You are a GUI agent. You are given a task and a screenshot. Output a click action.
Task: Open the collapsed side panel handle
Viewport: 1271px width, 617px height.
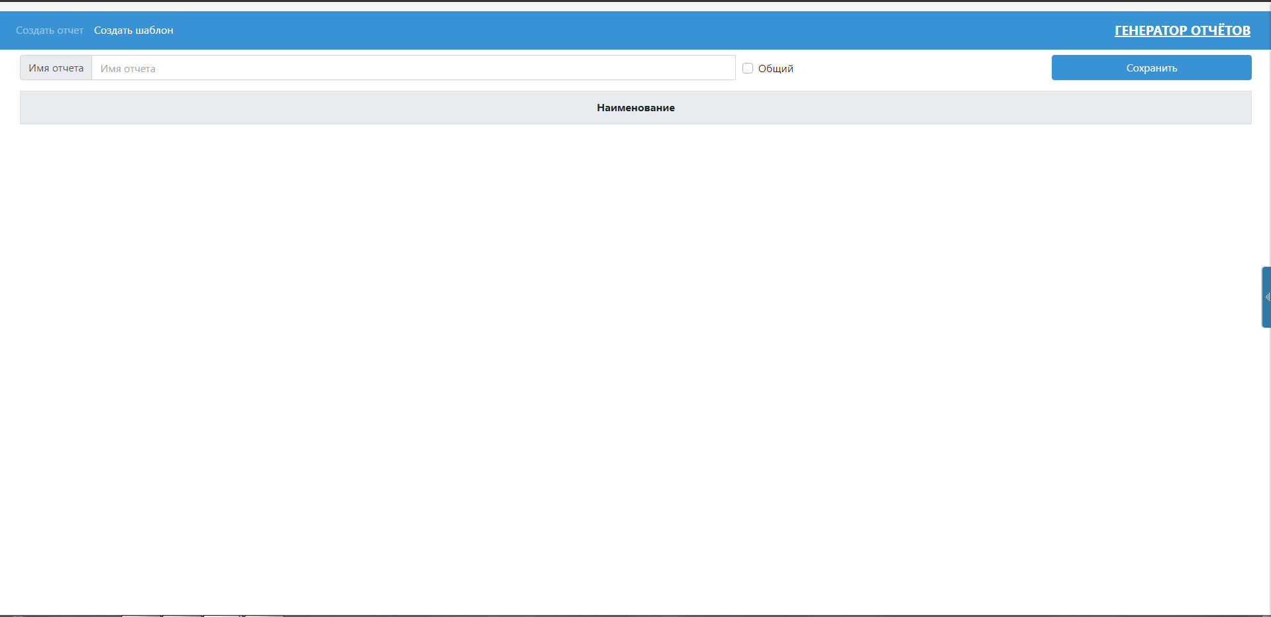coord(1266,297)
